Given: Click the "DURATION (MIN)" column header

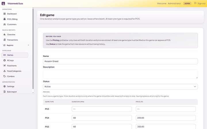Looking at the screenshot, I should coord(78,102).
